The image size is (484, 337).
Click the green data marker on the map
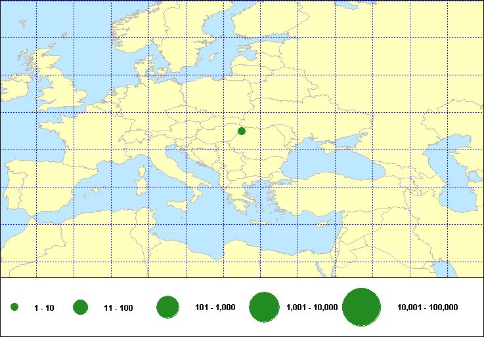pyautogui.click(x=242, y=131)
